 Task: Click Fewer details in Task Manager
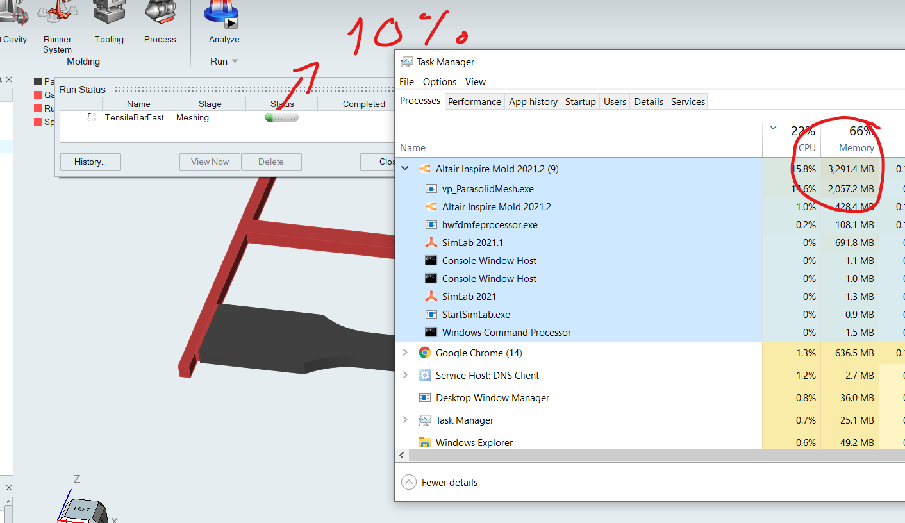click(440, 483)
